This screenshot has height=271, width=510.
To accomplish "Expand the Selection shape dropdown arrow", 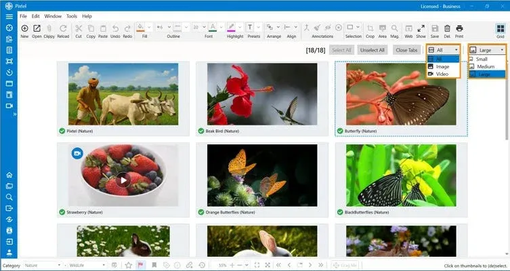I will point(358,27).
